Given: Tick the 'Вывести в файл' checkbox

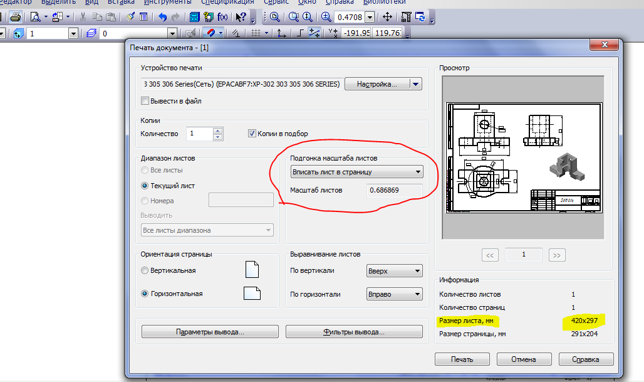Looking at the screenshot, I should pos(145,101).
